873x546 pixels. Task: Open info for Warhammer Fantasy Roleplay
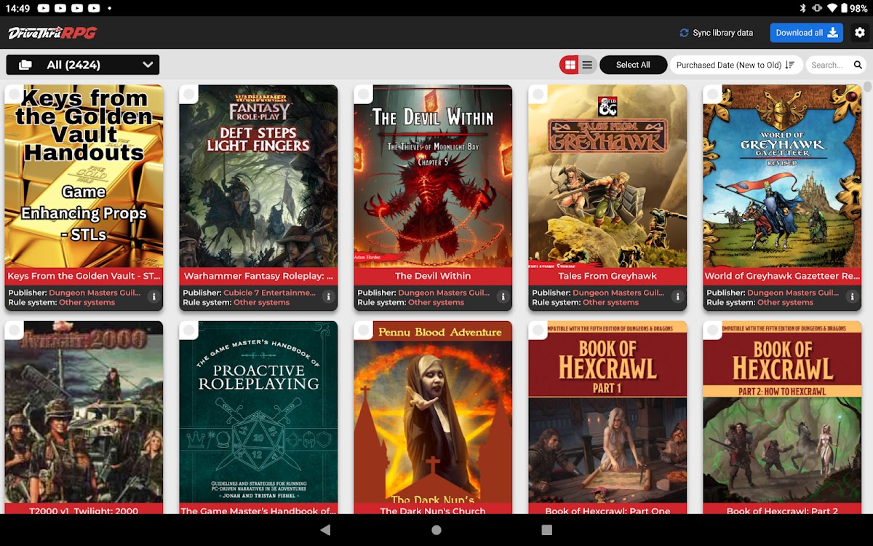pos(328,297)
